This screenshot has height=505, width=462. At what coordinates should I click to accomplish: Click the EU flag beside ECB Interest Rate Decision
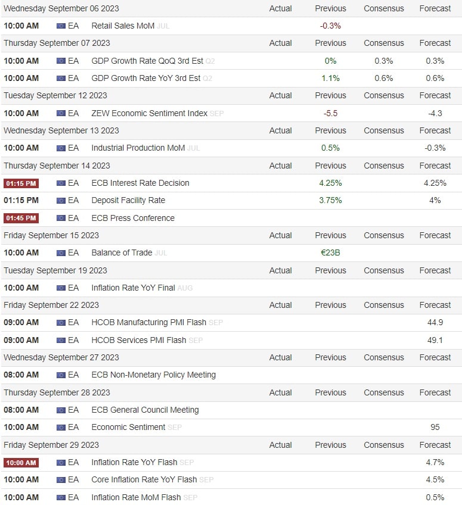tap(61, 183)
